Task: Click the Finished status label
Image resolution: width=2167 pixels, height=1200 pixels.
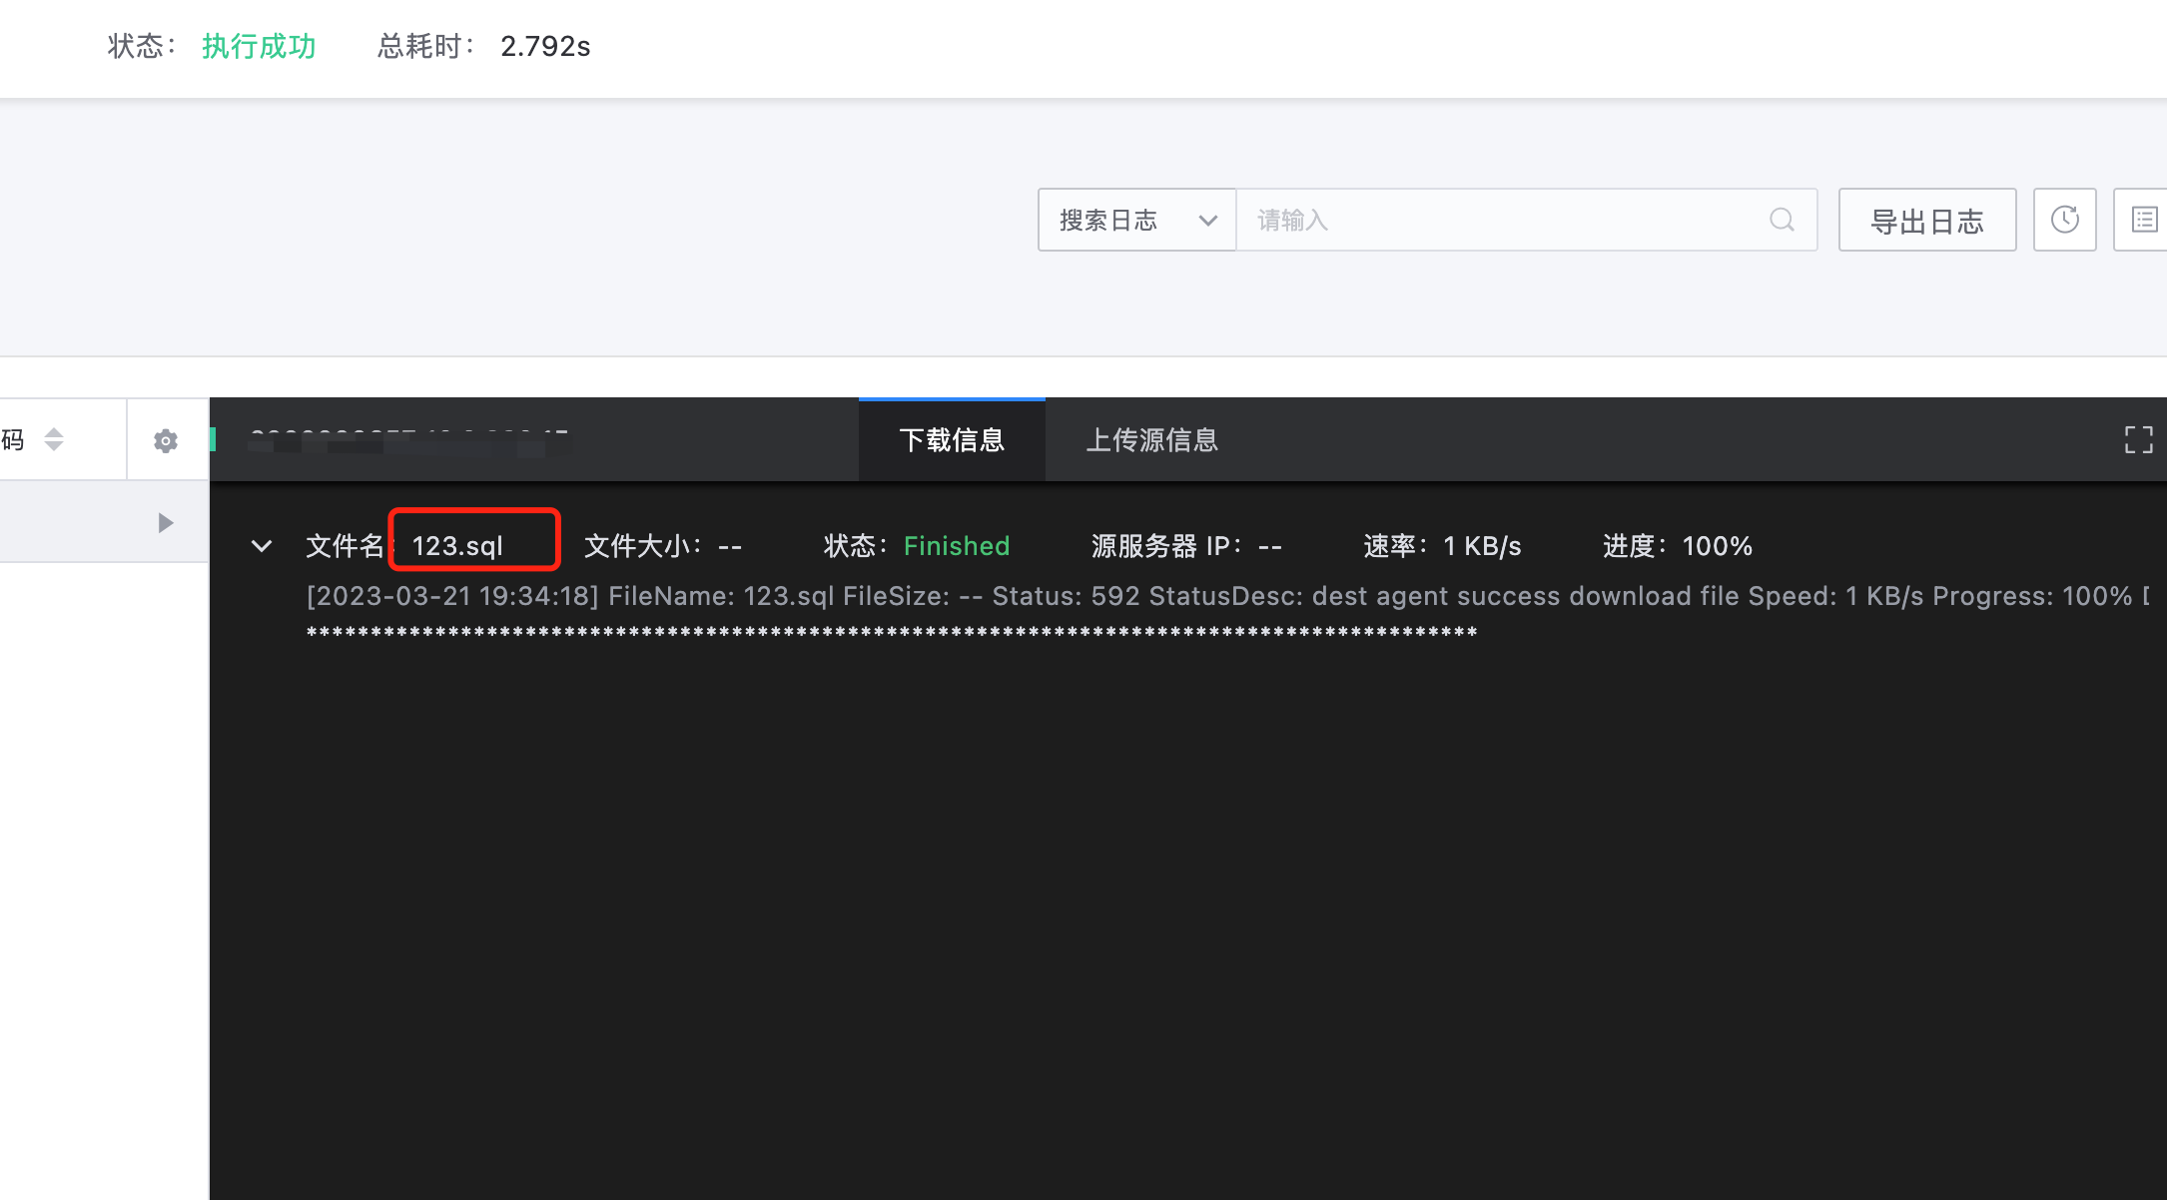Action: pos(956,545)
